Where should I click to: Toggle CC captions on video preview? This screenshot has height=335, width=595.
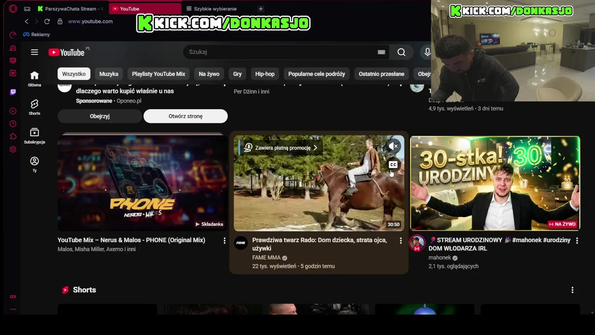(393, 165)
